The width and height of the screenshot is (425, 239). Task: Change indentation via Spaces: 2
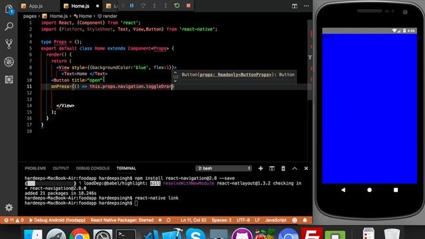[x=221, y=220]
